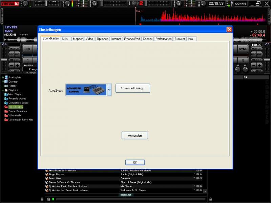Open the Volksmusik folder
271x203 pixels.
click(13, 115)
